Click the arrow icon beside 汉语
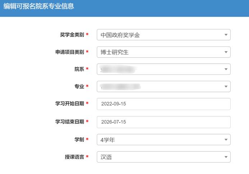The width and height of the screenshot is (249, 174). tap(226, 157)
